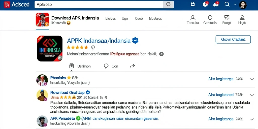Click the Rownload OnalUap name
Image resolution: width=258 pixels, height=129 pixels.
click(68, 92)
